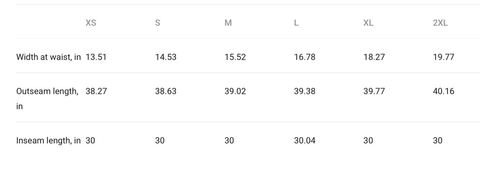Click the 16.78 waist width for L

(305, 57)
